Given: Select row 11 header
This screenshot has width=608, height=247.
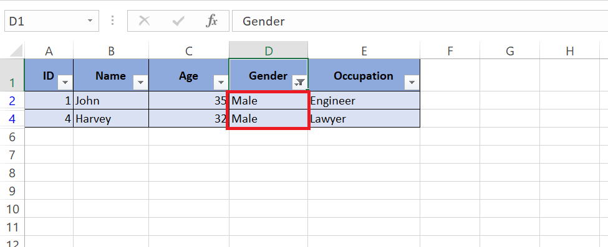Looking at the screenshot, I should (12, 226).
